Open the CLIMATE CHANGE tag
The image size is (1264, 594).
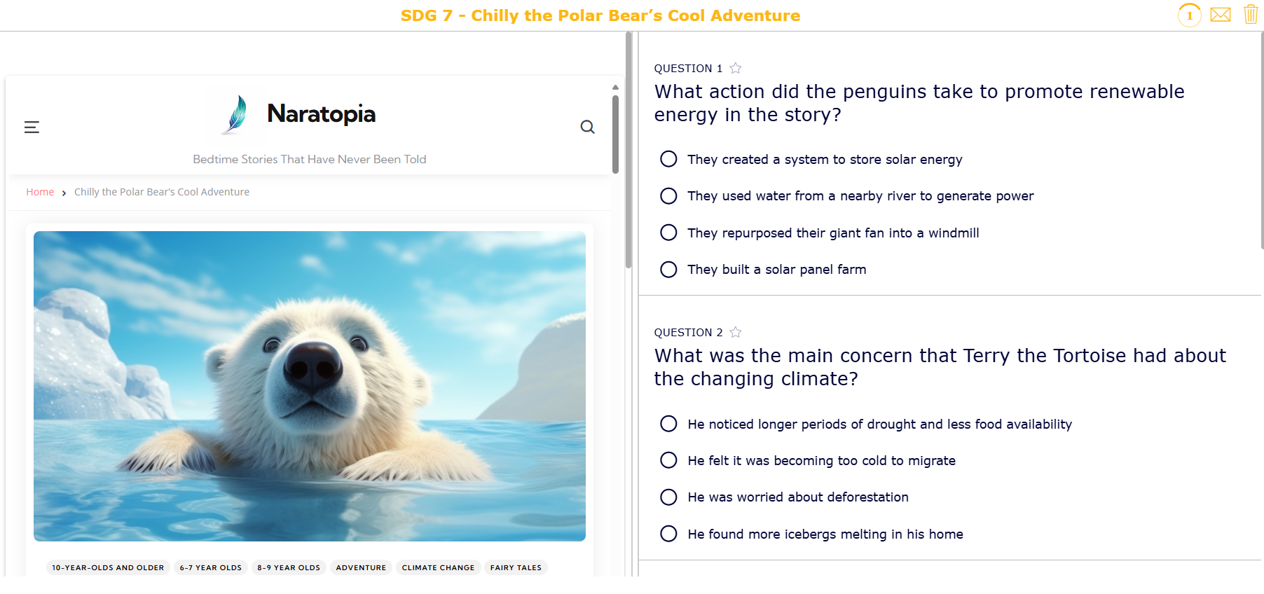tap(438, 567)
